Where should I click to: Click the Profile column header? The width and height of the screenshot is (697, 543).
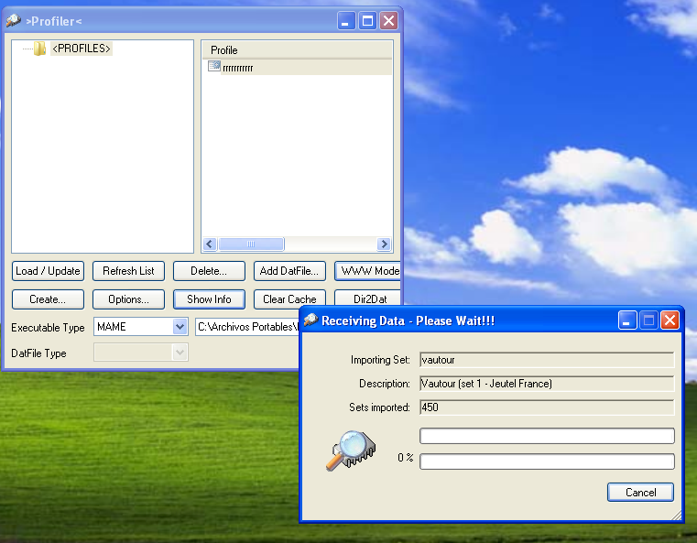(x=297, y=50)
